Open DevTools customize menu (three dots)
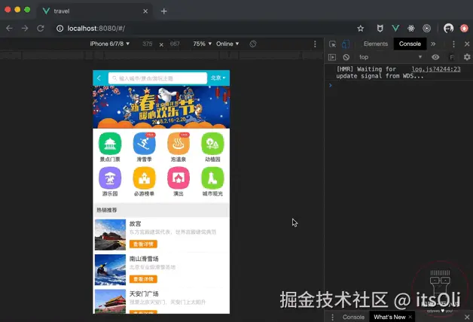The image size is (473, 322). click(x=453, y=44)
